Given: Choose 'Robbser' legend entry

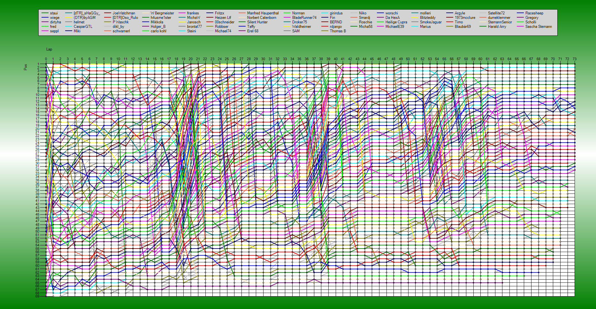Looking at the screenshot, I should [x=222, y=27].
